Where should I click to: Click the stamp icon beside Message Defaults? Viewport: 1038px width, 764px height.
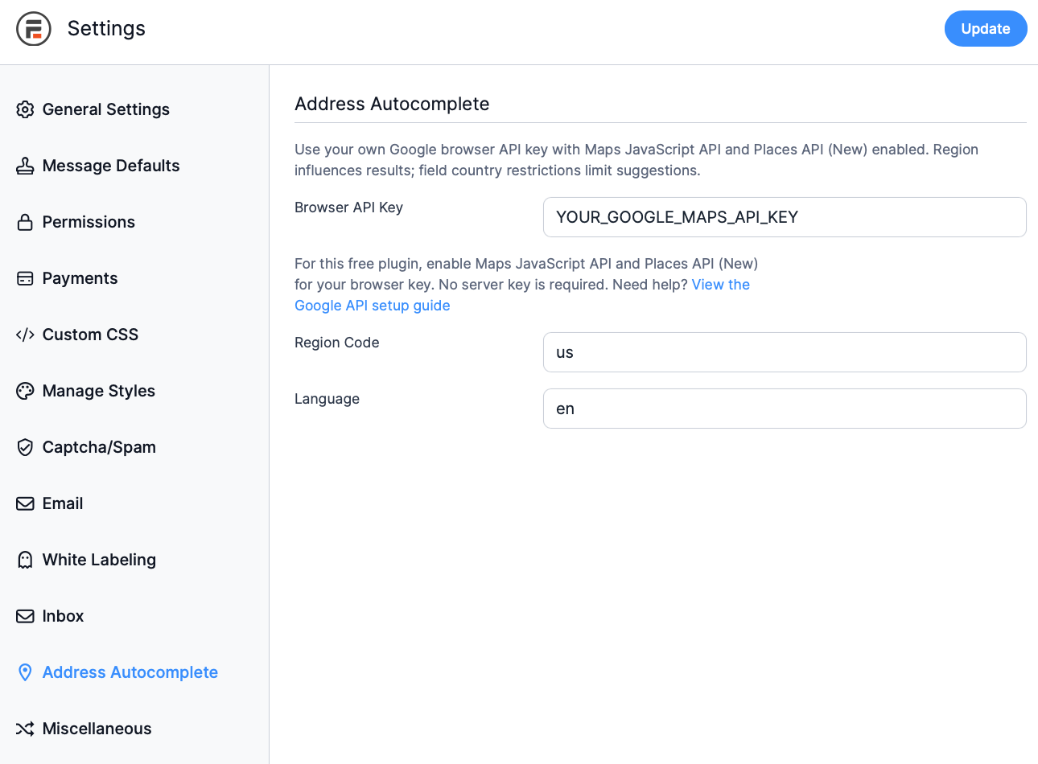(x=25, y=166)
